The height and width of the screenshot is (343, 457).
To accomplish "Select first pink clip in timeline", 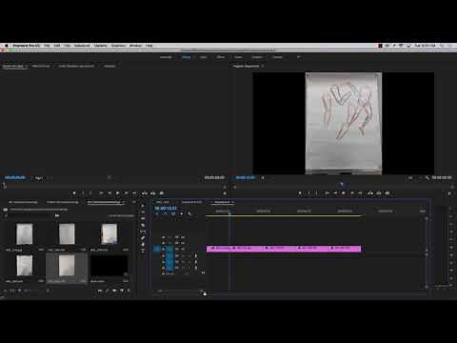I will coord(220,249).
